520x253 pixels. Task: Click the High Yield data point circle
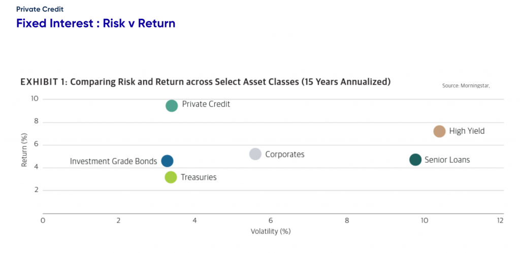(x=439, y=131)
